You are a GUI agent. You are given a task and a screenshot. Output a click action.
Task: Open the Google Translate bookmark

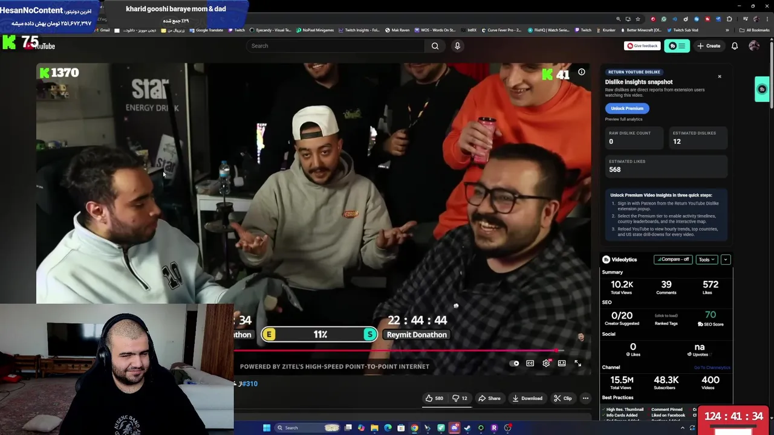click(206, 30)
